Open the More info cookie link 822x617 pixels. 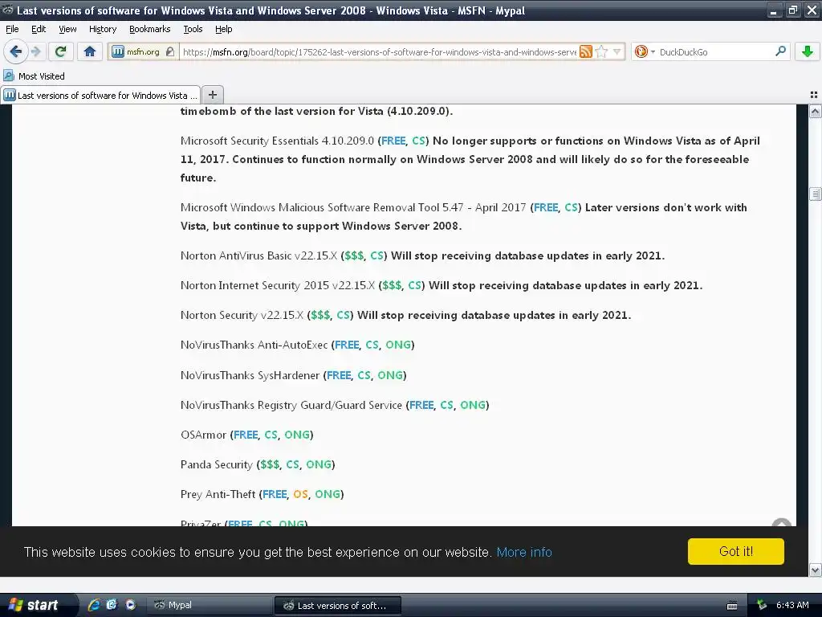pyautogui.click(x=524, y=552)
